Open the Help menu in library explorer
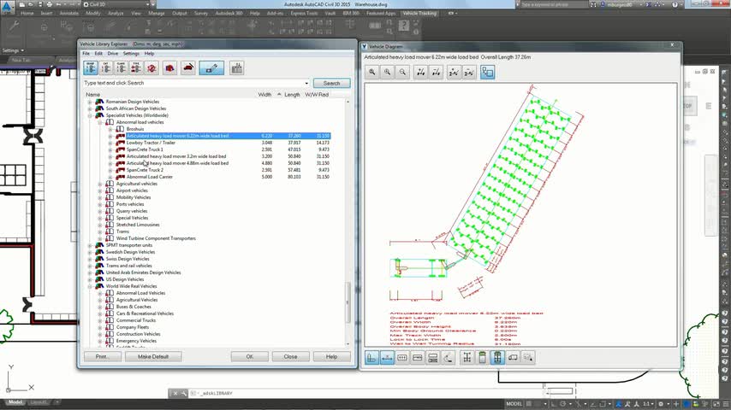The image size is (731, 410). (149, 54)
